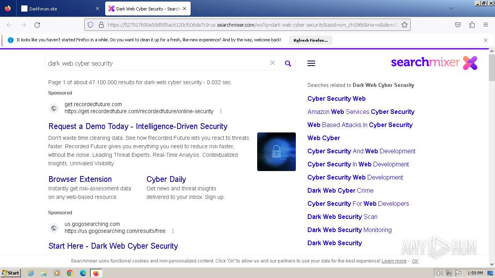The width and height of the screenshot is (495, 278).
Task: Focus the URL address bar
Action: click(x=253, y=25)
